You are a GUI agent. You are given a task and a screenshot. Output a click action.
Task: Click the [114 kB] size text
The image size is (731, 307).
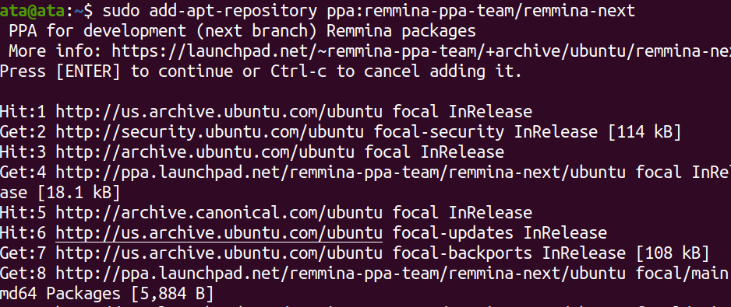pos(644,132)
